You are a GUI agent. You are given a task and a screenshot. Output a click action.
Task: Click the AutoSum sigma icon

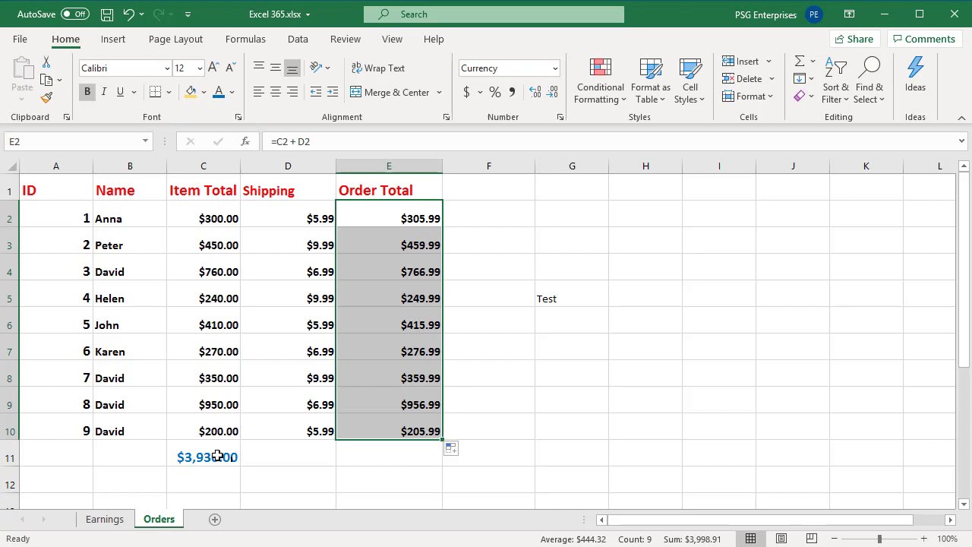pyautogui.click(x=800, y=61)
